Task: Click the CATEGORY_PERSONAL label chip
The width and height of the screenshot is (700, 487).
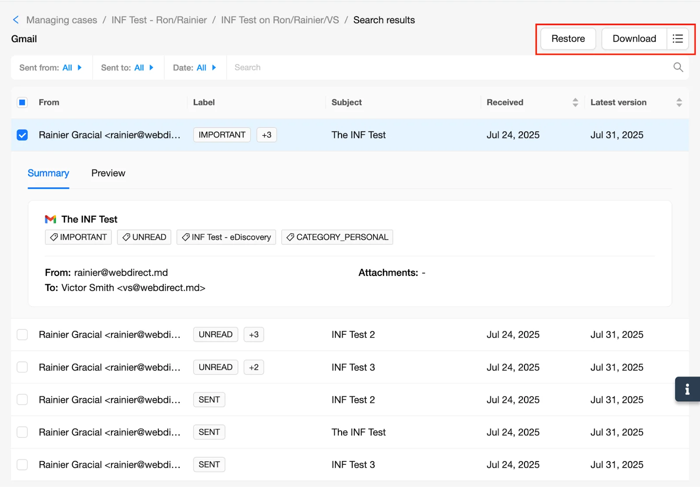Action: [337, 237]
